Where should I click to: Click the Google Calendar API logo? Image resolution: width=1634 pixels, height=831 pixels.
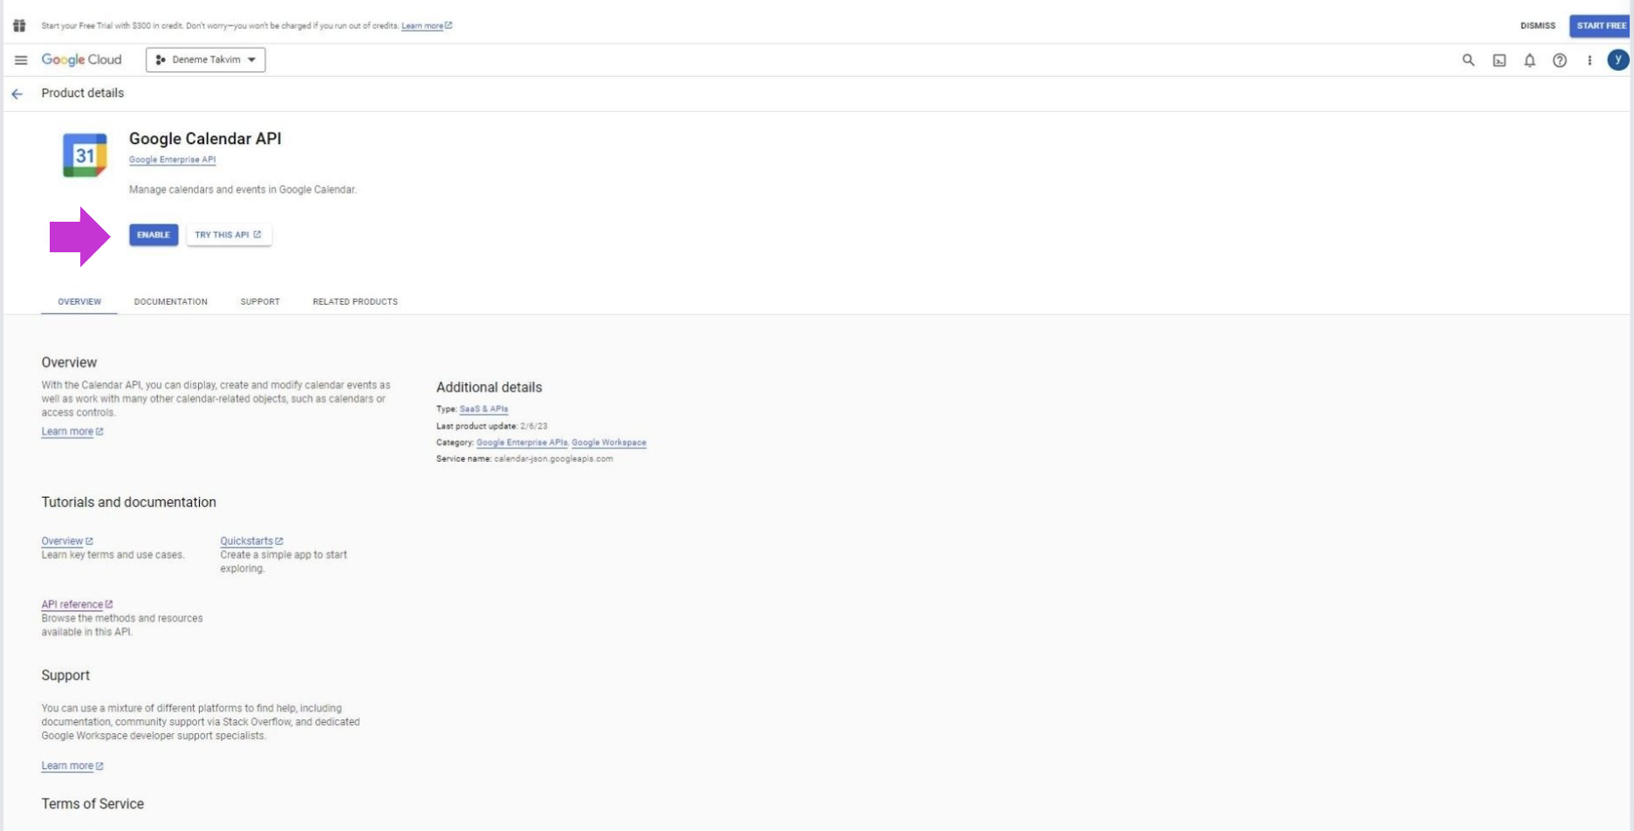85,155
